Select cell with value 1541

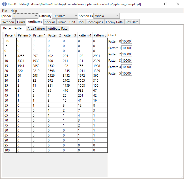point(24,66)
